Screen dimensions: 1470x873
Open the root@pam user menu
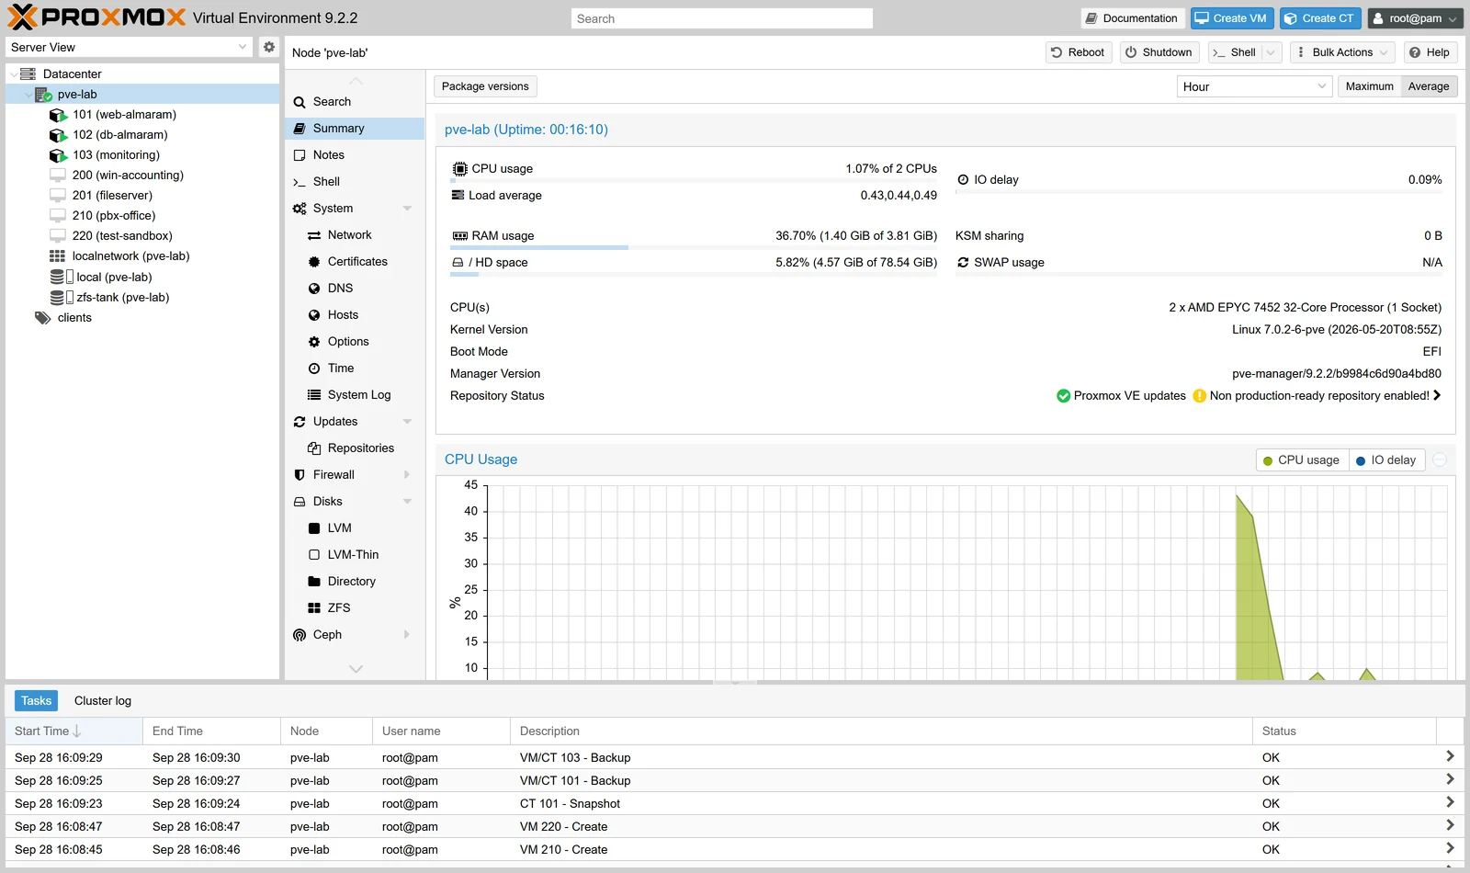coord(1415,18)
